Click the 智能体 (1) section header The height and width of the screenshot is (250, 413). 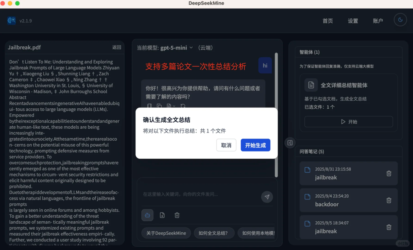click(x=309, y=52)
